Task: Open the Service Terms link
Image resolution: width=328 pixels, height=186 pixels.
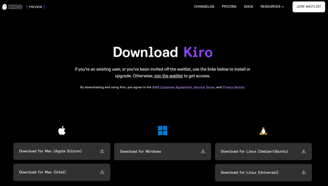Action: pyautogui.click(x=204, y=87)
